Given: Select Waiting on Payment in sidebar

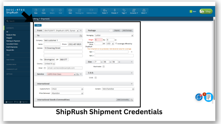Looking at the screenshot, I should tap(13, 41).
